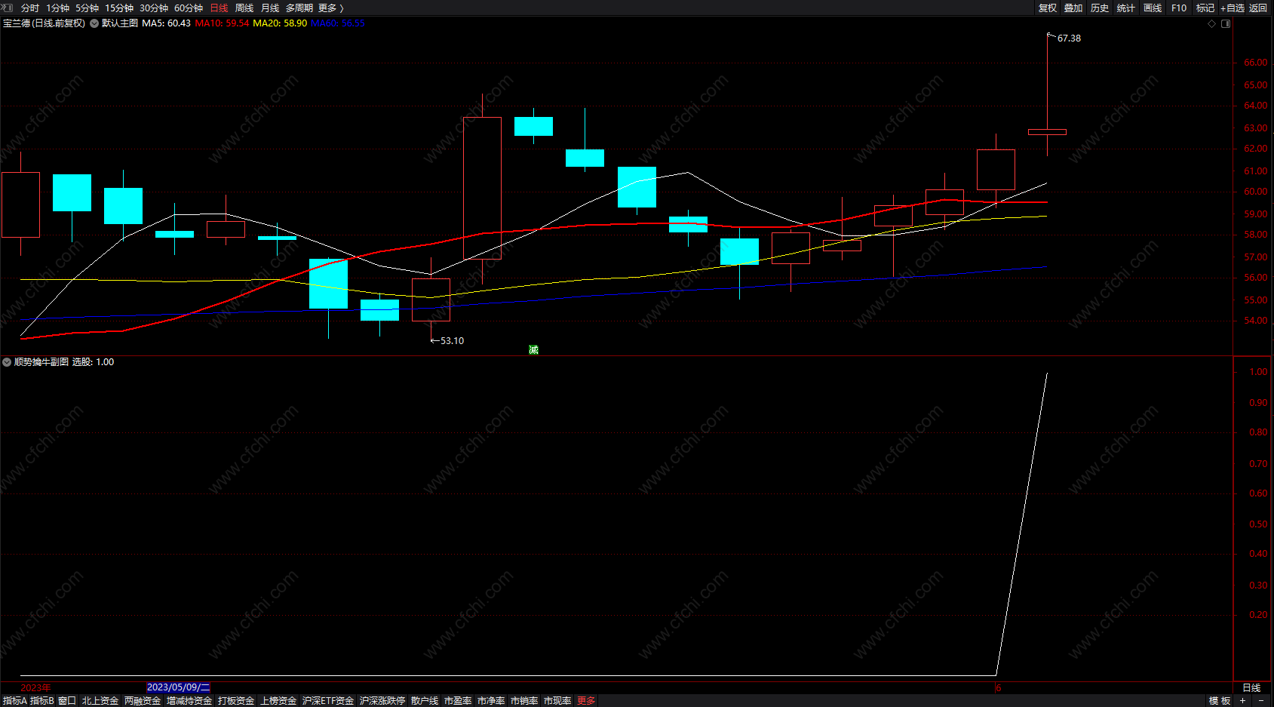Image resolution: width=1274 pixels, height=707 pixels.
Task: Switch to 1分钟 period tab
Action: (58, 8)
